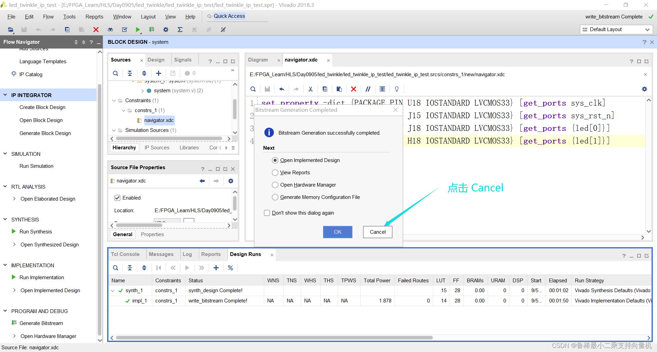Expand Open Elaborated Design in Flow Navigator

click(14, 199)
